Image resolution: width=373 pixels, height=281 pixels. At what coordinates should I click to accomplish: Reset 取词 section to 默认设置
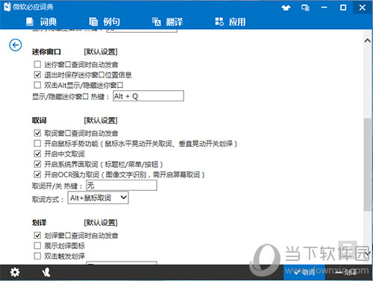click(101, 121)
